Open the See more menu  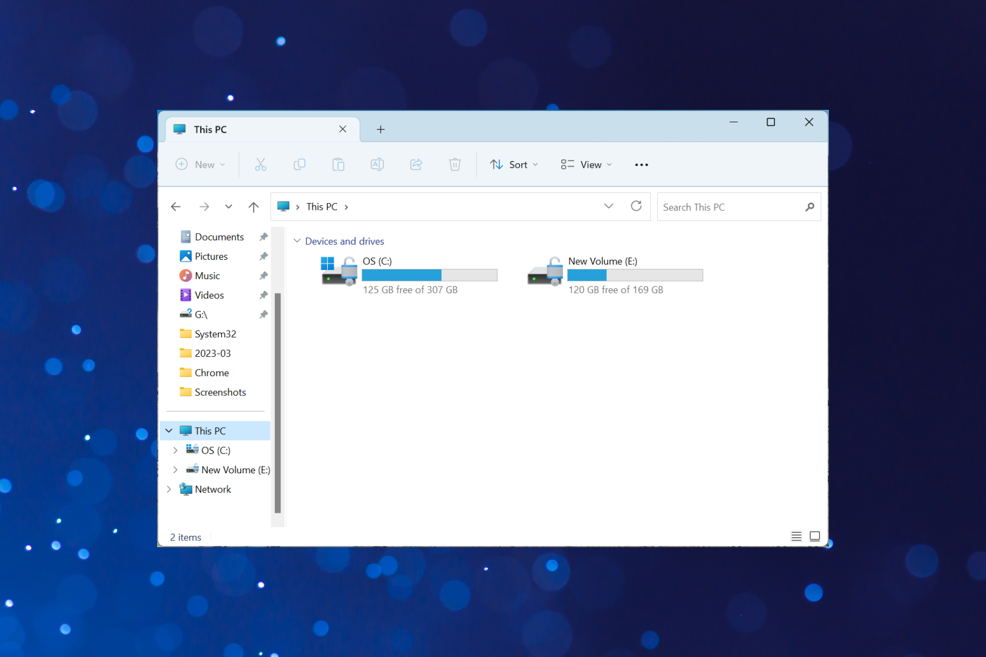641,164
